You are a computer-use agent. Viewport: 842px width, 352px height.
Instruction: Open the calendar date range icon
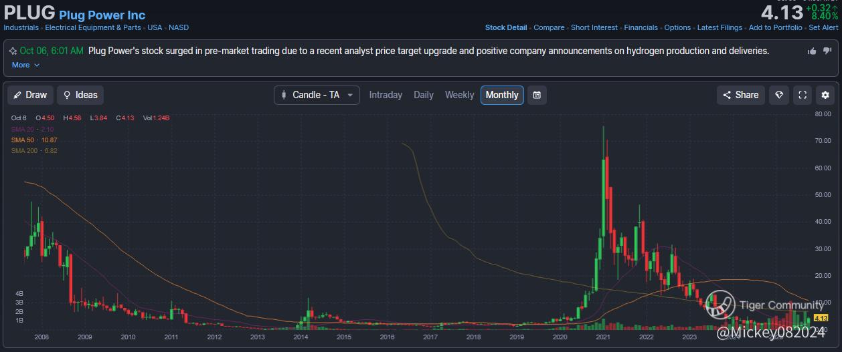pyautogui.click(x=537, y=95)
